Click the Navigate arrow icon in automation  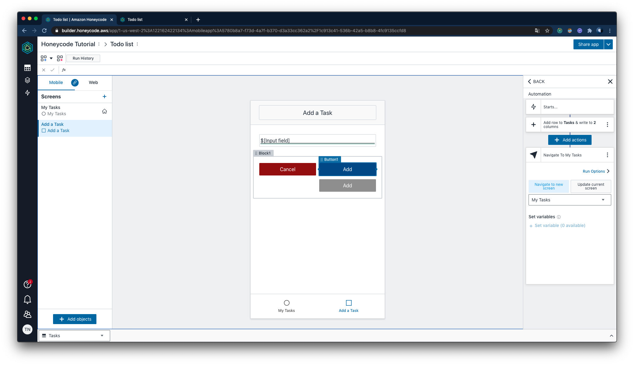tap(534, 155)
